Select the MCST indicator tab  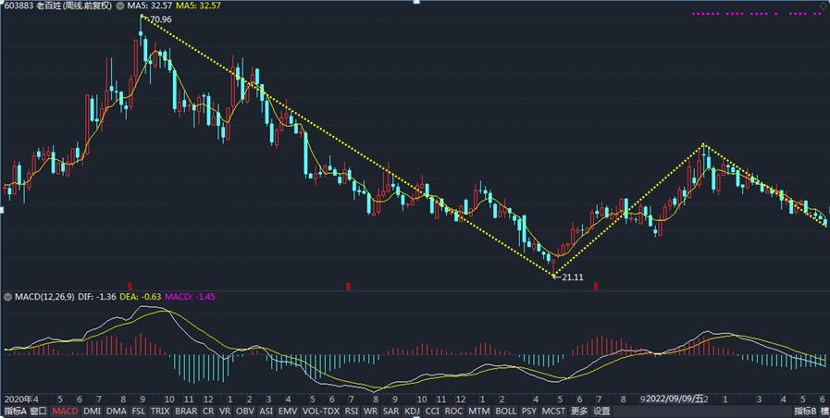pos(553,412)
